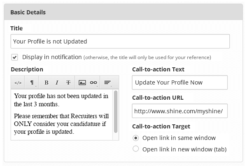Click the Call-to-action Text field
247x167 pixels.
[x=180, y=82]
